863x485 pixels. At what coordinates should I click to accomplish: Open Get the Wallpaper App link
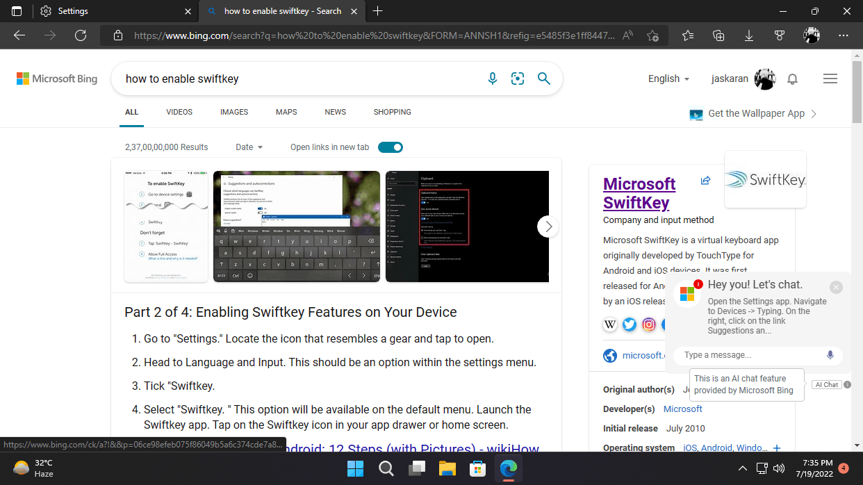point(753,114)
